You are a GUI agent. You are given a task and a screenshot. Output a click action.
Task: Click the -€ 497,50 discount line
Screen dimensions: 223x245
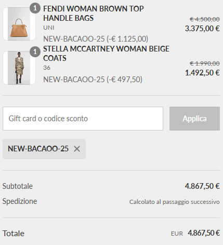click(93, 80)
